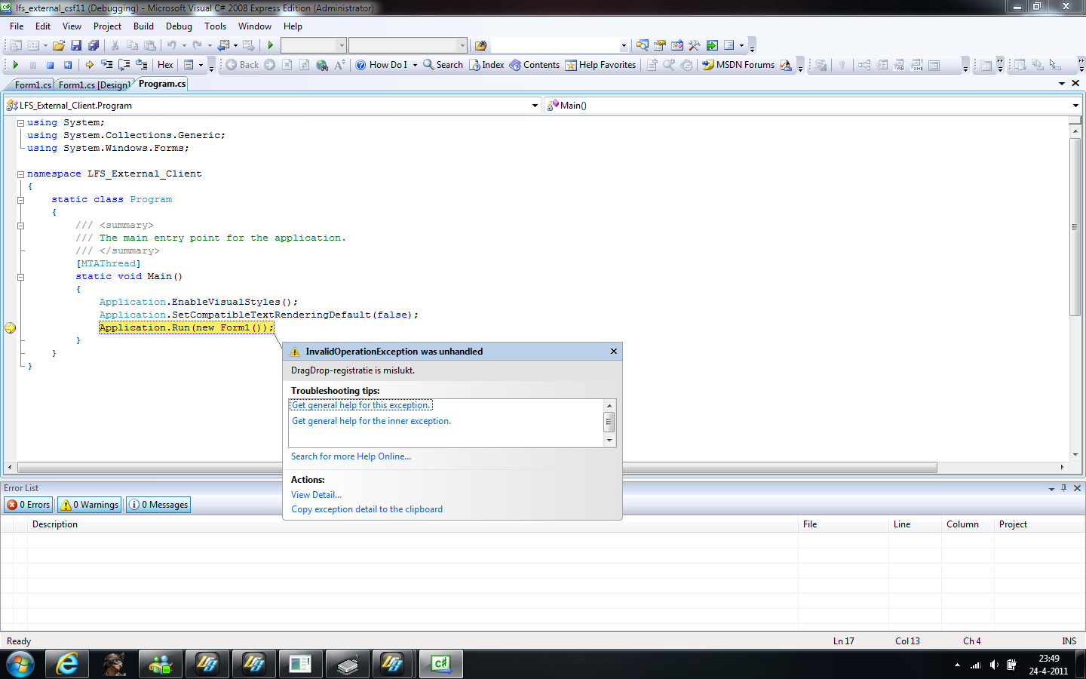Viewport: 1086px width, 679px height.
Task: Open the Tools menu
Action: click(215, 26)
